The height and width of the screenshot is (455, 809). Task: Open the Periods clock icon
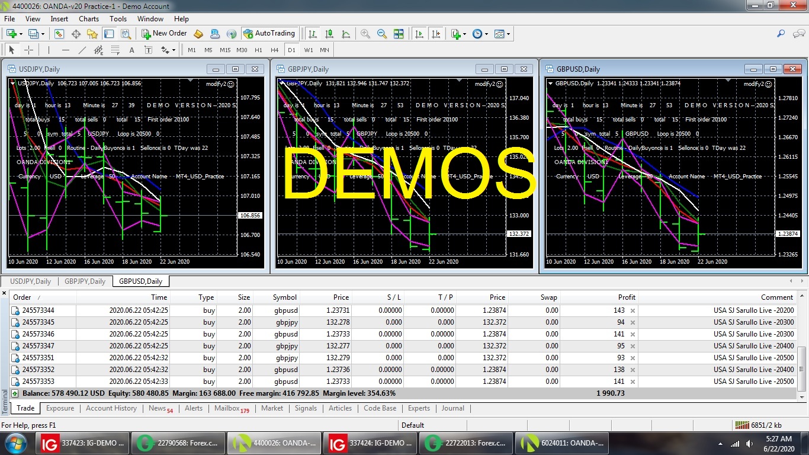tap(477, 34)
